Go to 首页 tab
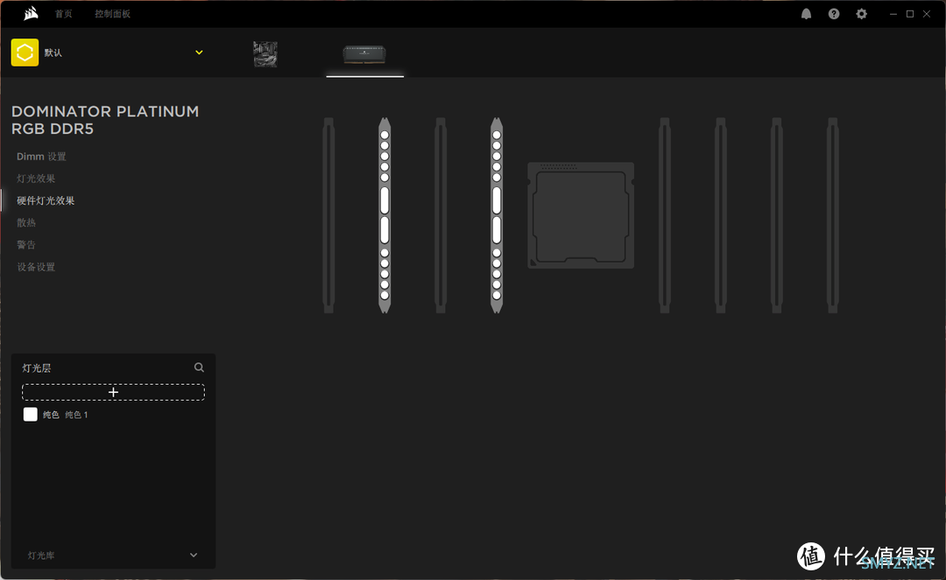 (x=63, y=14)
